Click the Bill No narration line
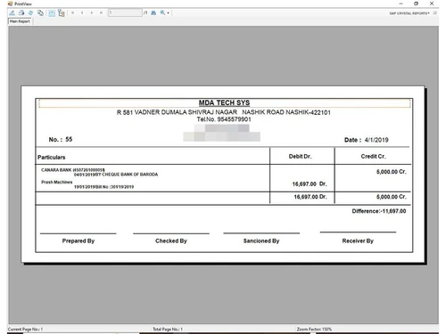The width and height of the screenshot is (446, 334). pos(103,187)
